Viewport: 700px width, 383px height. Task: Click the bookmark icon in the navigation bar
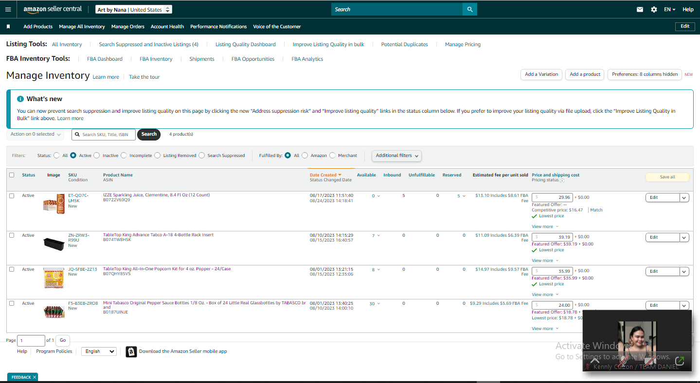click(x=8, y=27)
